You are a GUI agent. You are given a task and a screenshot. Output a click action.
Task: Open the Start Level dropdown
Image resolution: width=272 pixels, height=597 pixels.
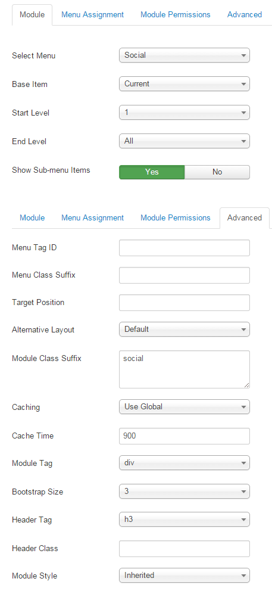(185, 113)
